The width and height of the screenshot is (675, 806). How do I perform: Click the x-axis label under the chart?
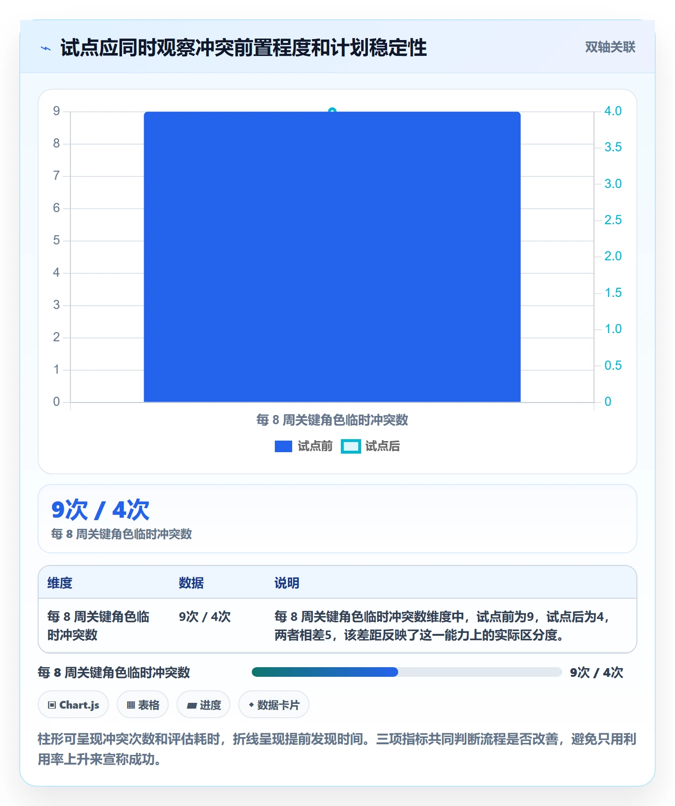pyautogui.click(x=332, y=420)
